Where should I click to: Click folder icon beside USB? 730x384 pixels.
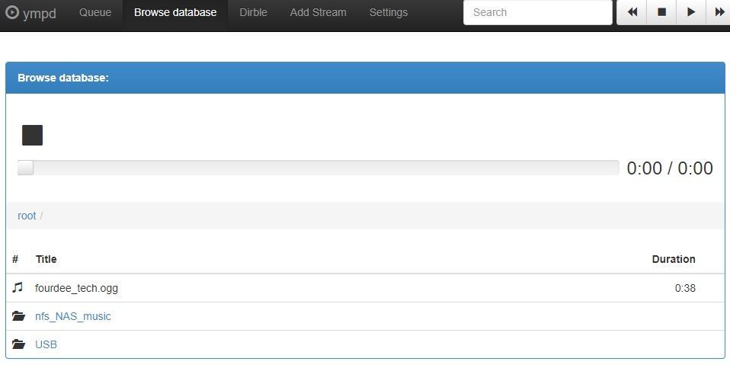click(18, 344)
